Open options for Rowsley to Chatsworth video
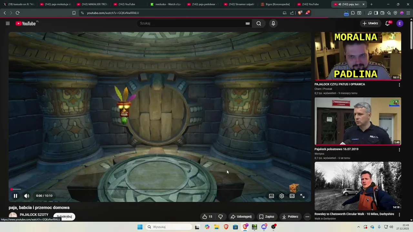 pos(399,214)
